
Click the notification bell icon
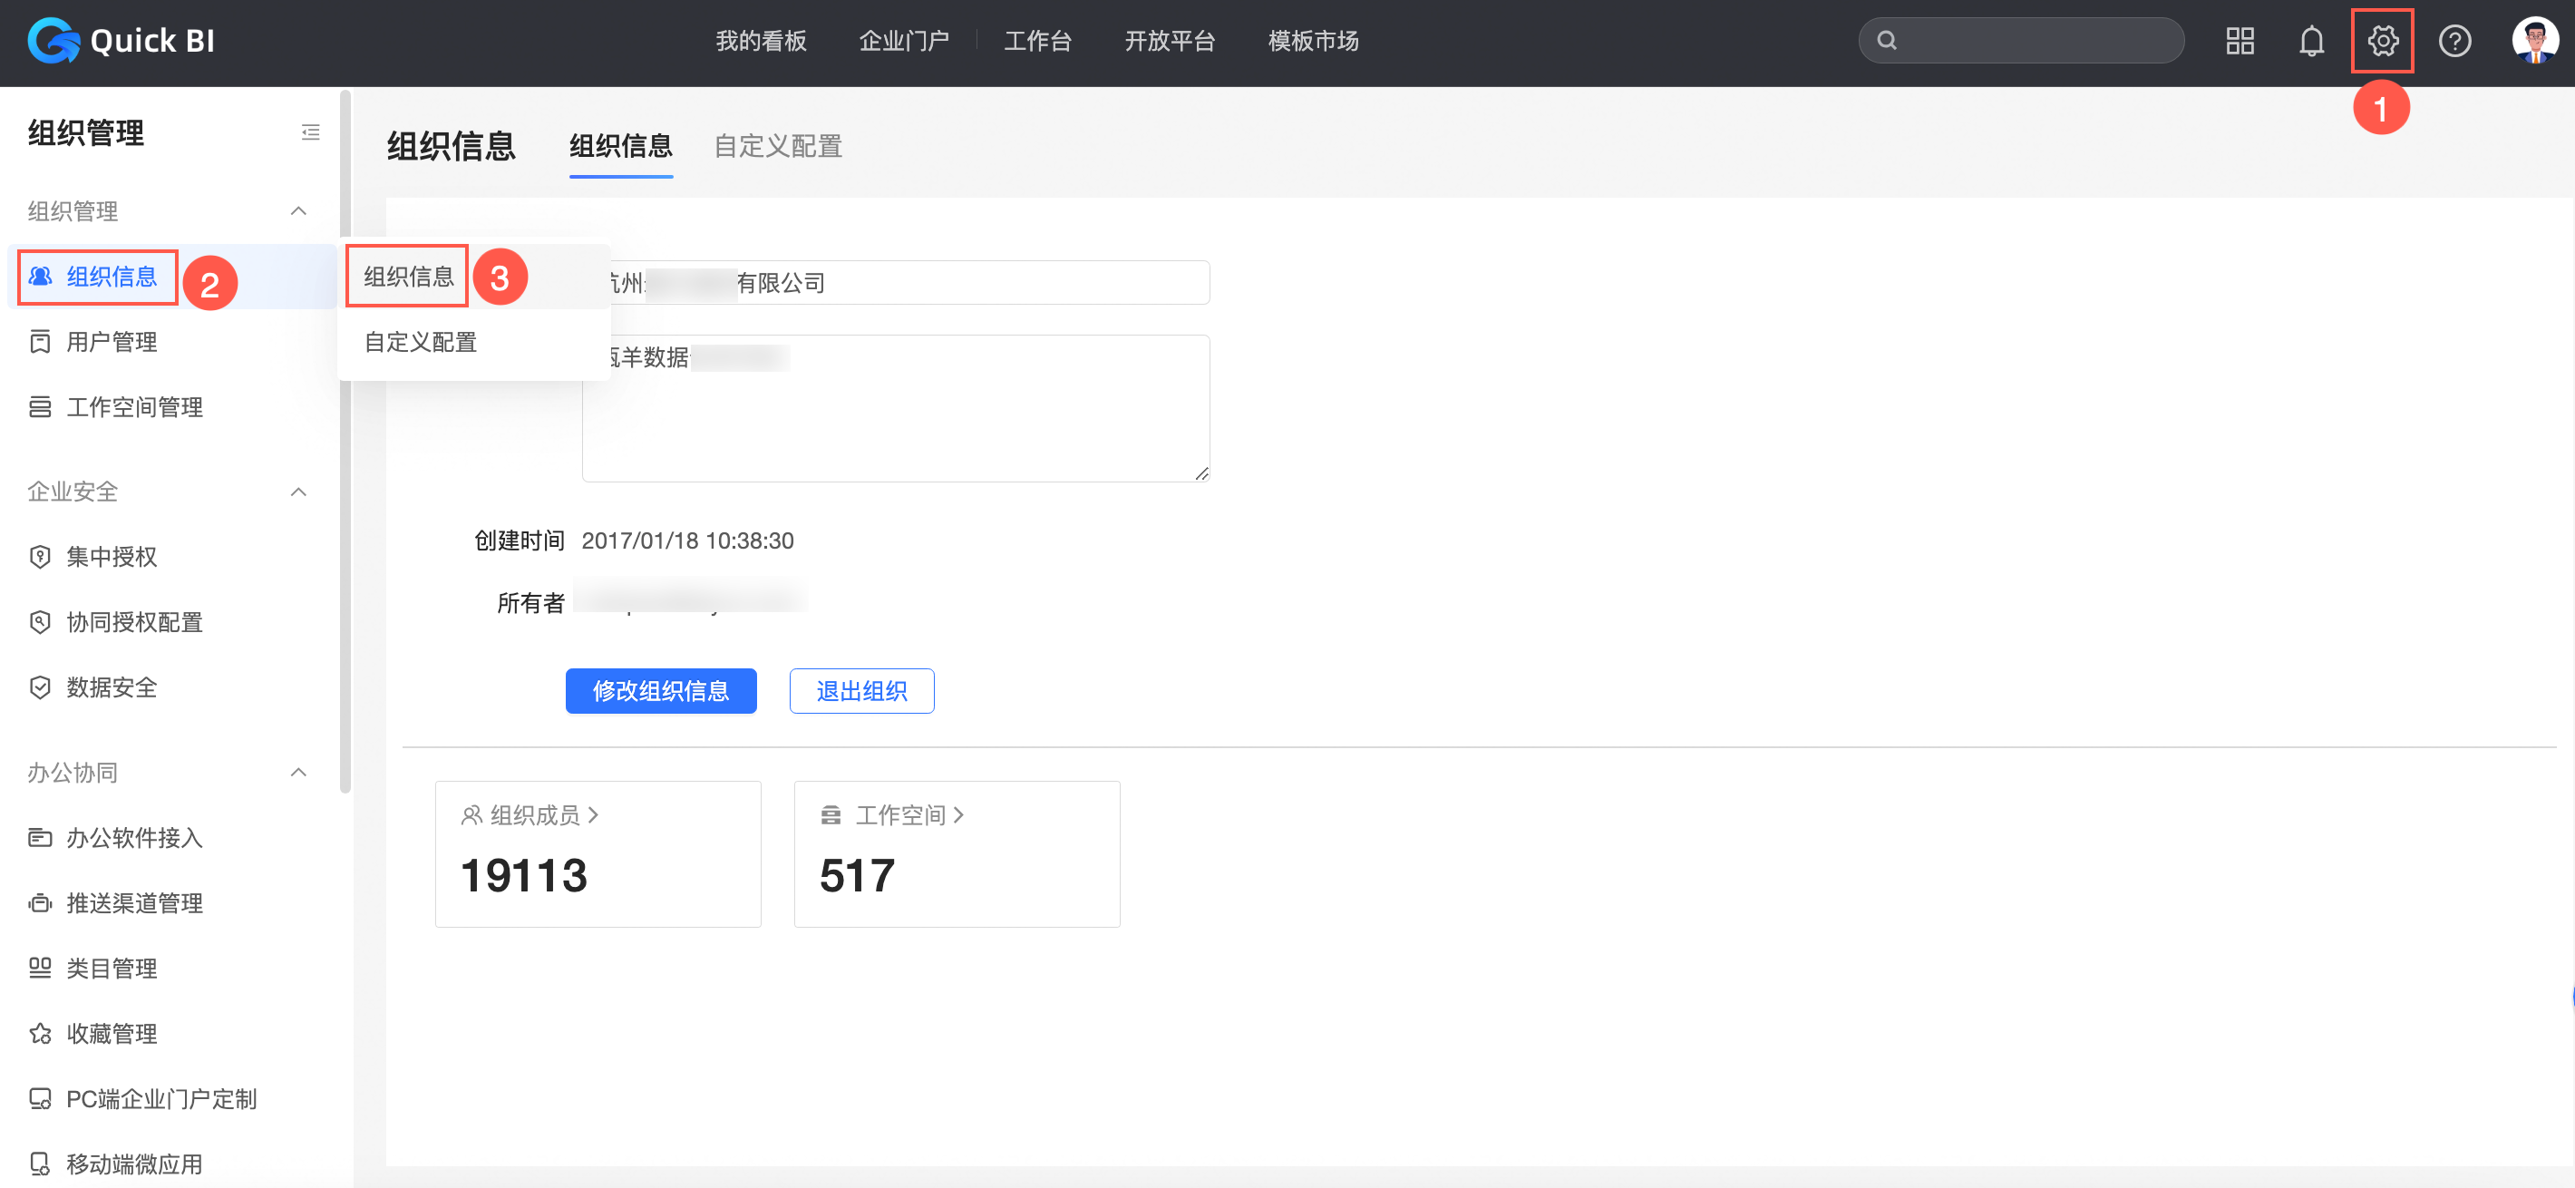[2311, 41]
